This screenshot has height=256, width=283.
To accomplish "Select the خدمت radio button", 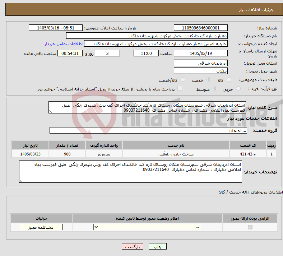I will (209, 80).
